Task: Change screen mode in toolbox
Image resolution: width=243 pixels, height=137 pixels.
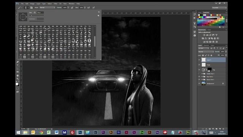Action: [x=17, y=92]
